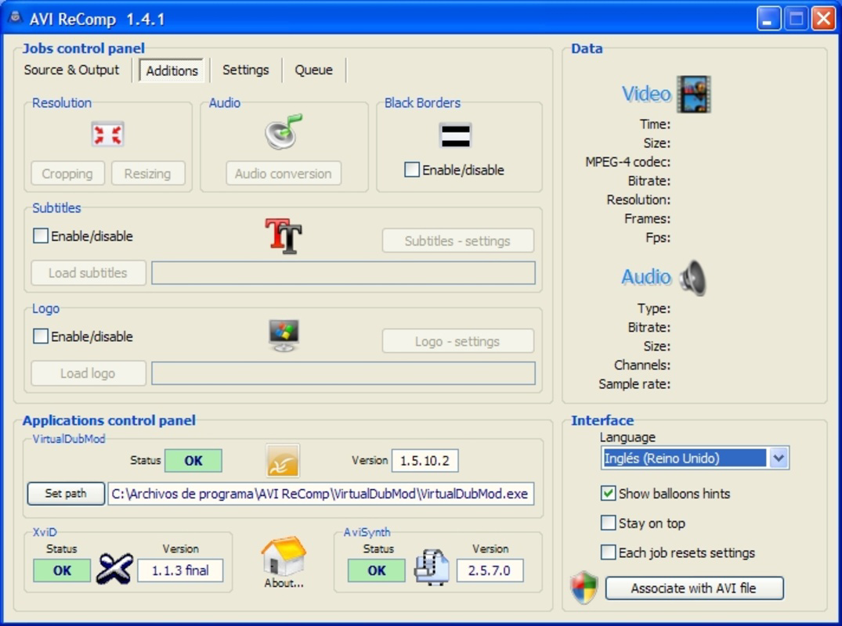Click the Logo monitor icon
This screenshot has height=626, width=842.
coord(284,336)
